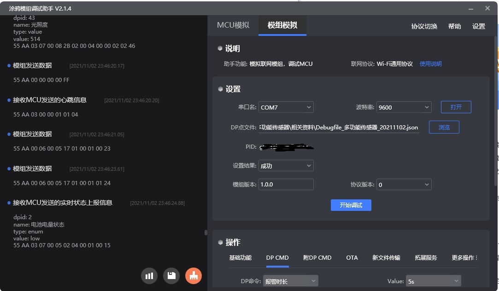The width and height of the screenshot is (499, 291).
Task: Switch to the OTA operation tab
Action: click(x=352, y=258)
